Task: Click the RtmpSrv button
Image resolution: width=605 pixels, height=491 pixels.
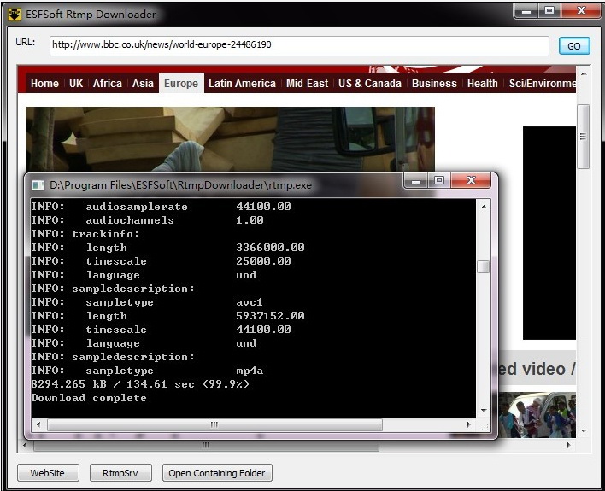Action: [120, 473]
